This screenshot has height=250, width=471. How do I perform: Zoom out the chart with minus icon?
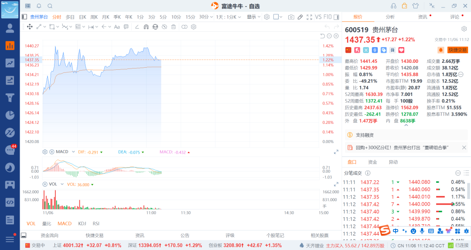pos(329,36)
